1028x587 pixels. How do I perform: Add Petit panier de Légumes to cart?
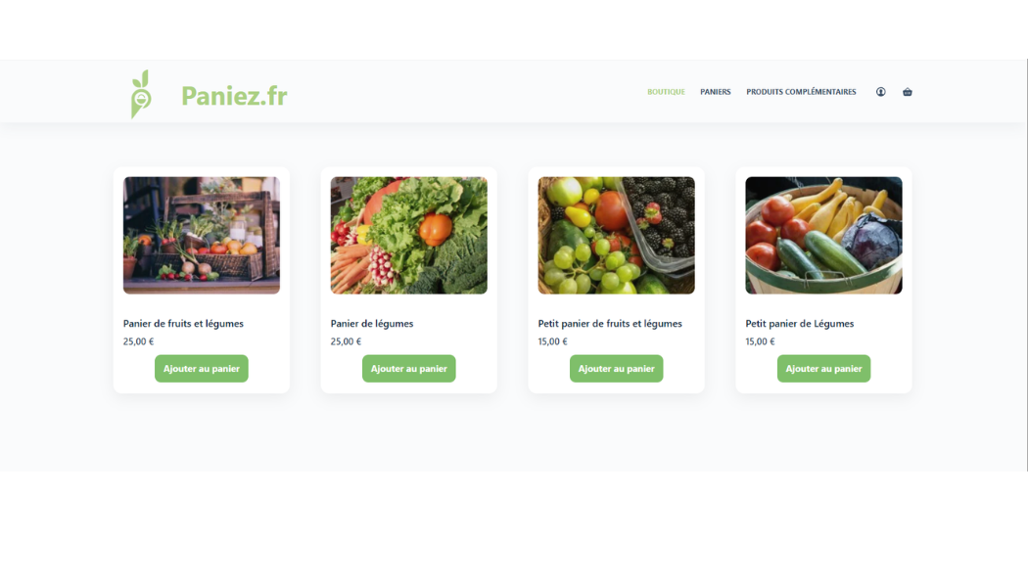(824, 369)
